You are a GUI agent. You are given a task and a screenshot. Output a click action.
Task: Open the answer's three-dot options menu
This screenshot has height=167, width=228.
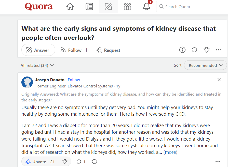(x=218, y=162)
